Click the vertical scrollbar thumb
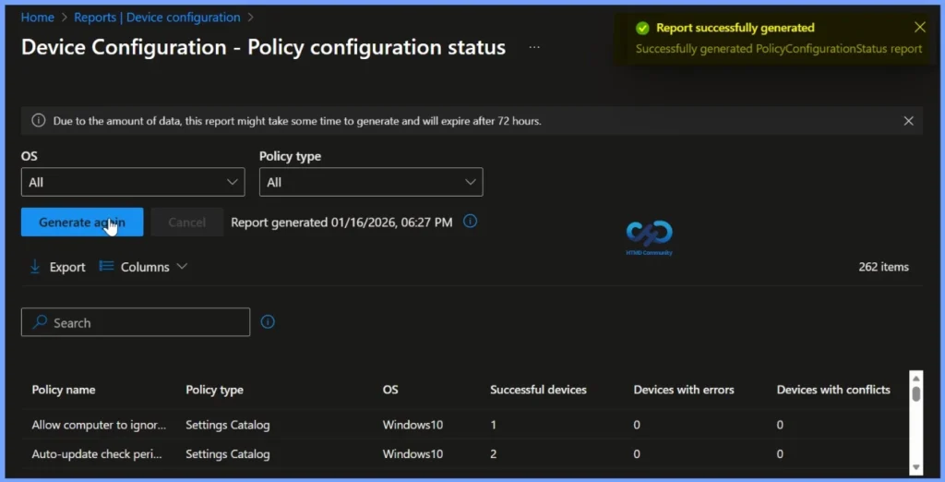This screenshot has width=945, height=482. tap(916, 394)
